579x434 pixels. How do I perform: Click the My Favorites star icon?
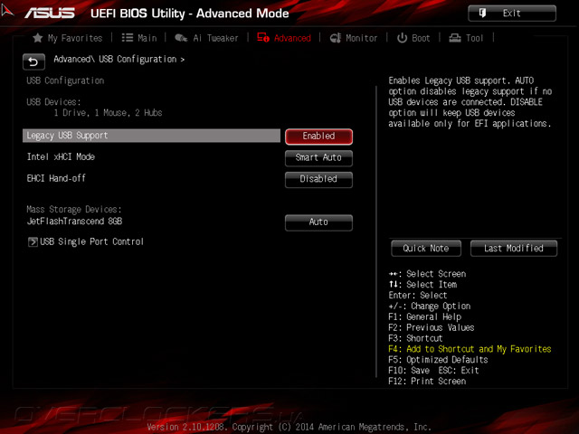click(38, 38)
